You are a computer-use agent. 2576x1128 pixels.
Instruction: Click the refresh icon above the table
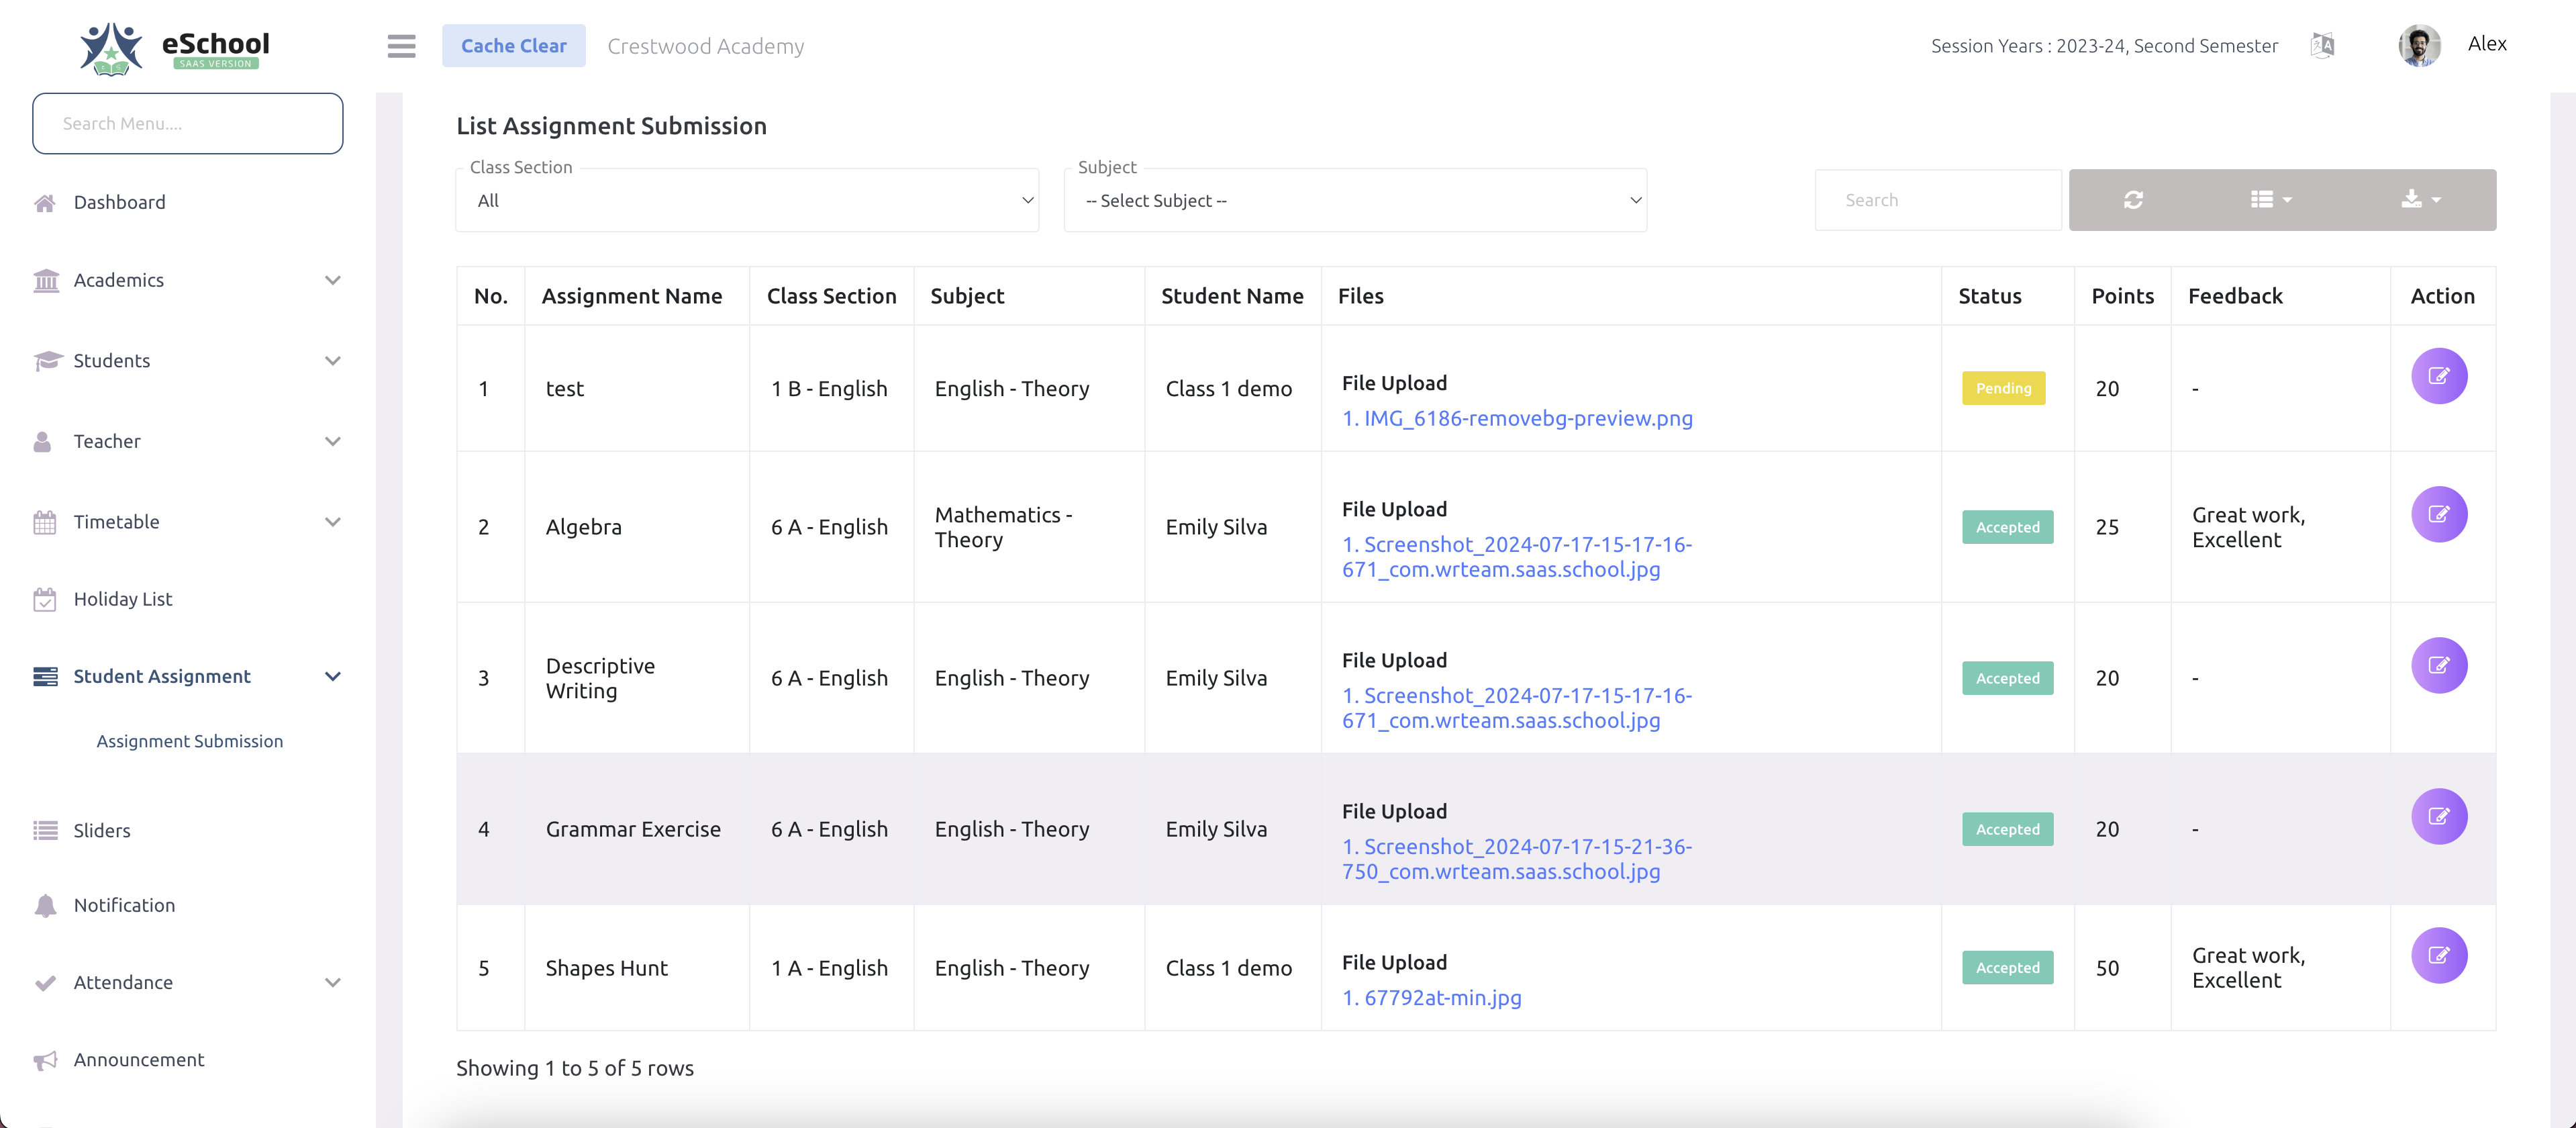(x=2134, y=199)
